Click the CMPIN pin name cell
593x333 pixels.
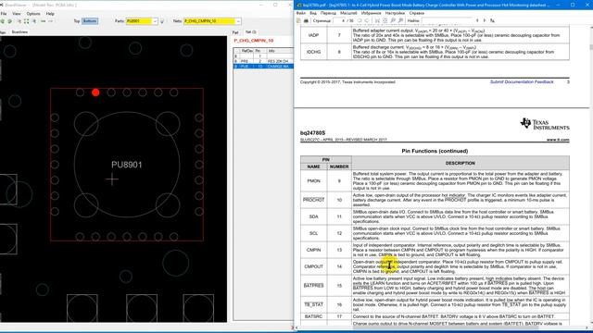[313, 250]
